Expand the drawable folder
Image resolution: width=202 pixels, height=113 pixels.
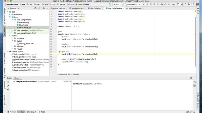pyautogui.click(x=12, y=38)
